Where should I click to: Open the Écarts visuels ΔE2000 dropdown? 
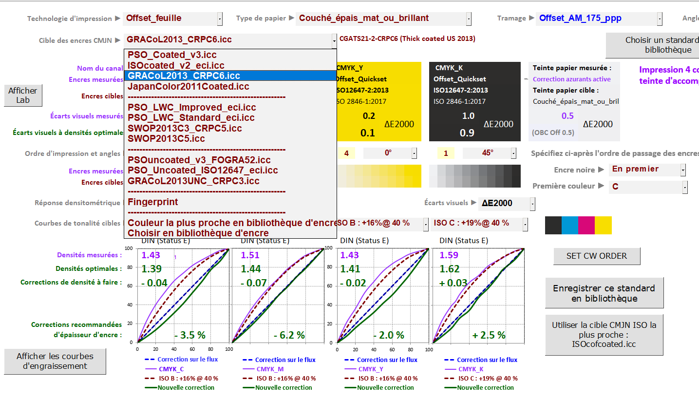(532, 203)
